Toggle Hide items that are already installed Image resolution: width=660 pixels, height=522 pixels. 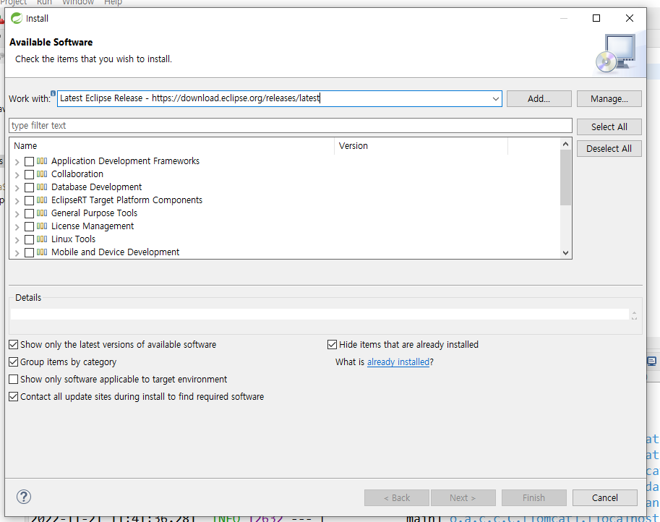[x=332, y=344]
